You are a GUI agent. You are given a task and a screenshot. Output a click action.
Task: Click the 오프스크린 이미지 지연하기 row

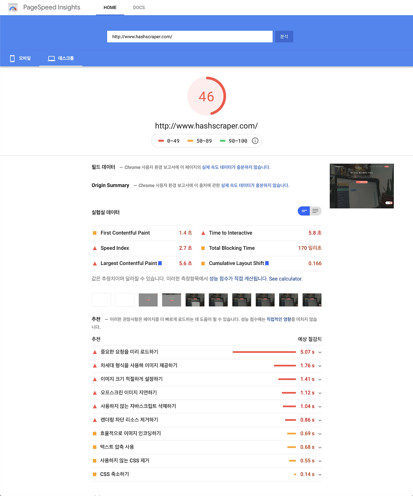tap(206, 393)
